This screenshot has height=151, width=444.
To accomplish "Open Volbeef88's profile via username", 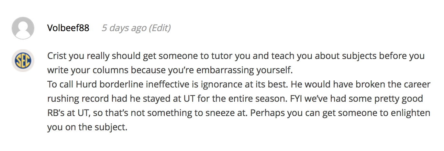I will tap(68, 28).
